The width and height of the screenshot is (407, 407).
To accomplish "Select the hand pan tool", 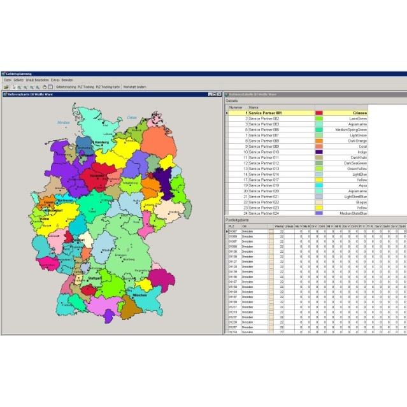I will [45, 87].
